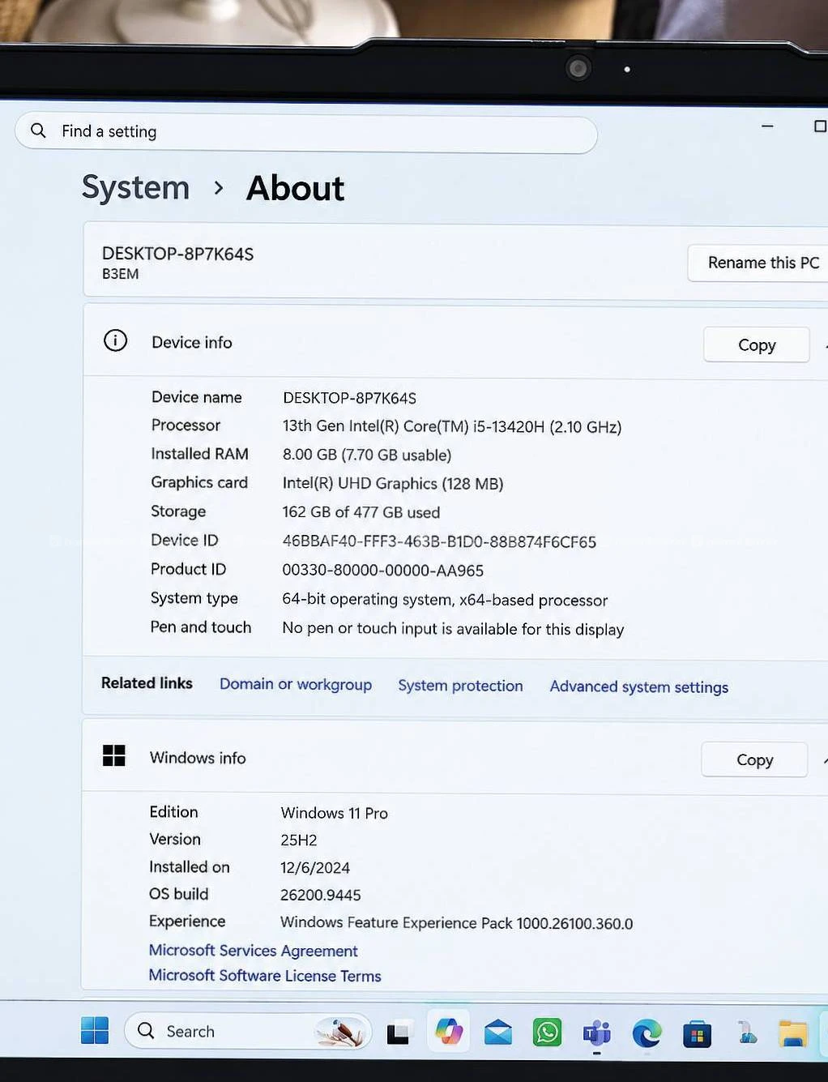Click the Windows Start button in taskbar

pyautogui.click(x=95, y=1030)
